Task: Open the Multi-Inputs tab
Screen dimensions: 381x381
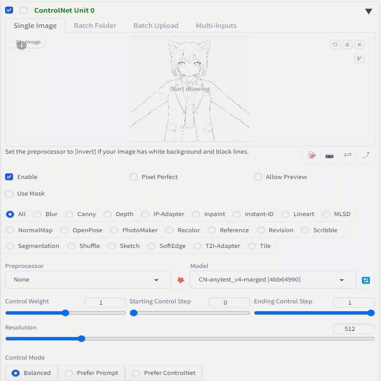Action: point(216,26)
